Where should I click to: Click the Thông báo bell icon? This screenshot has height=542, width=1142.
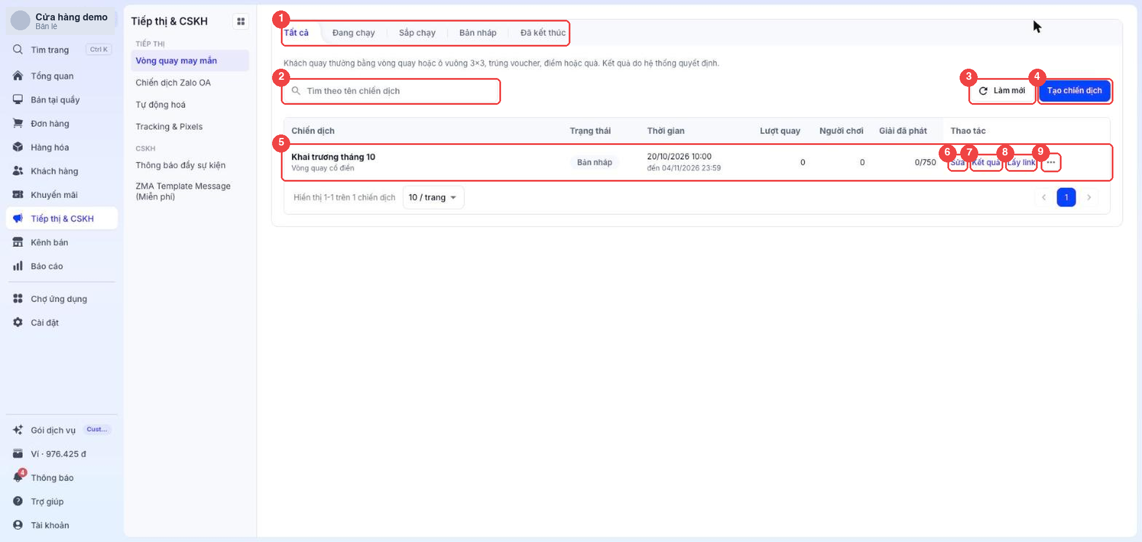click(18, 477)
